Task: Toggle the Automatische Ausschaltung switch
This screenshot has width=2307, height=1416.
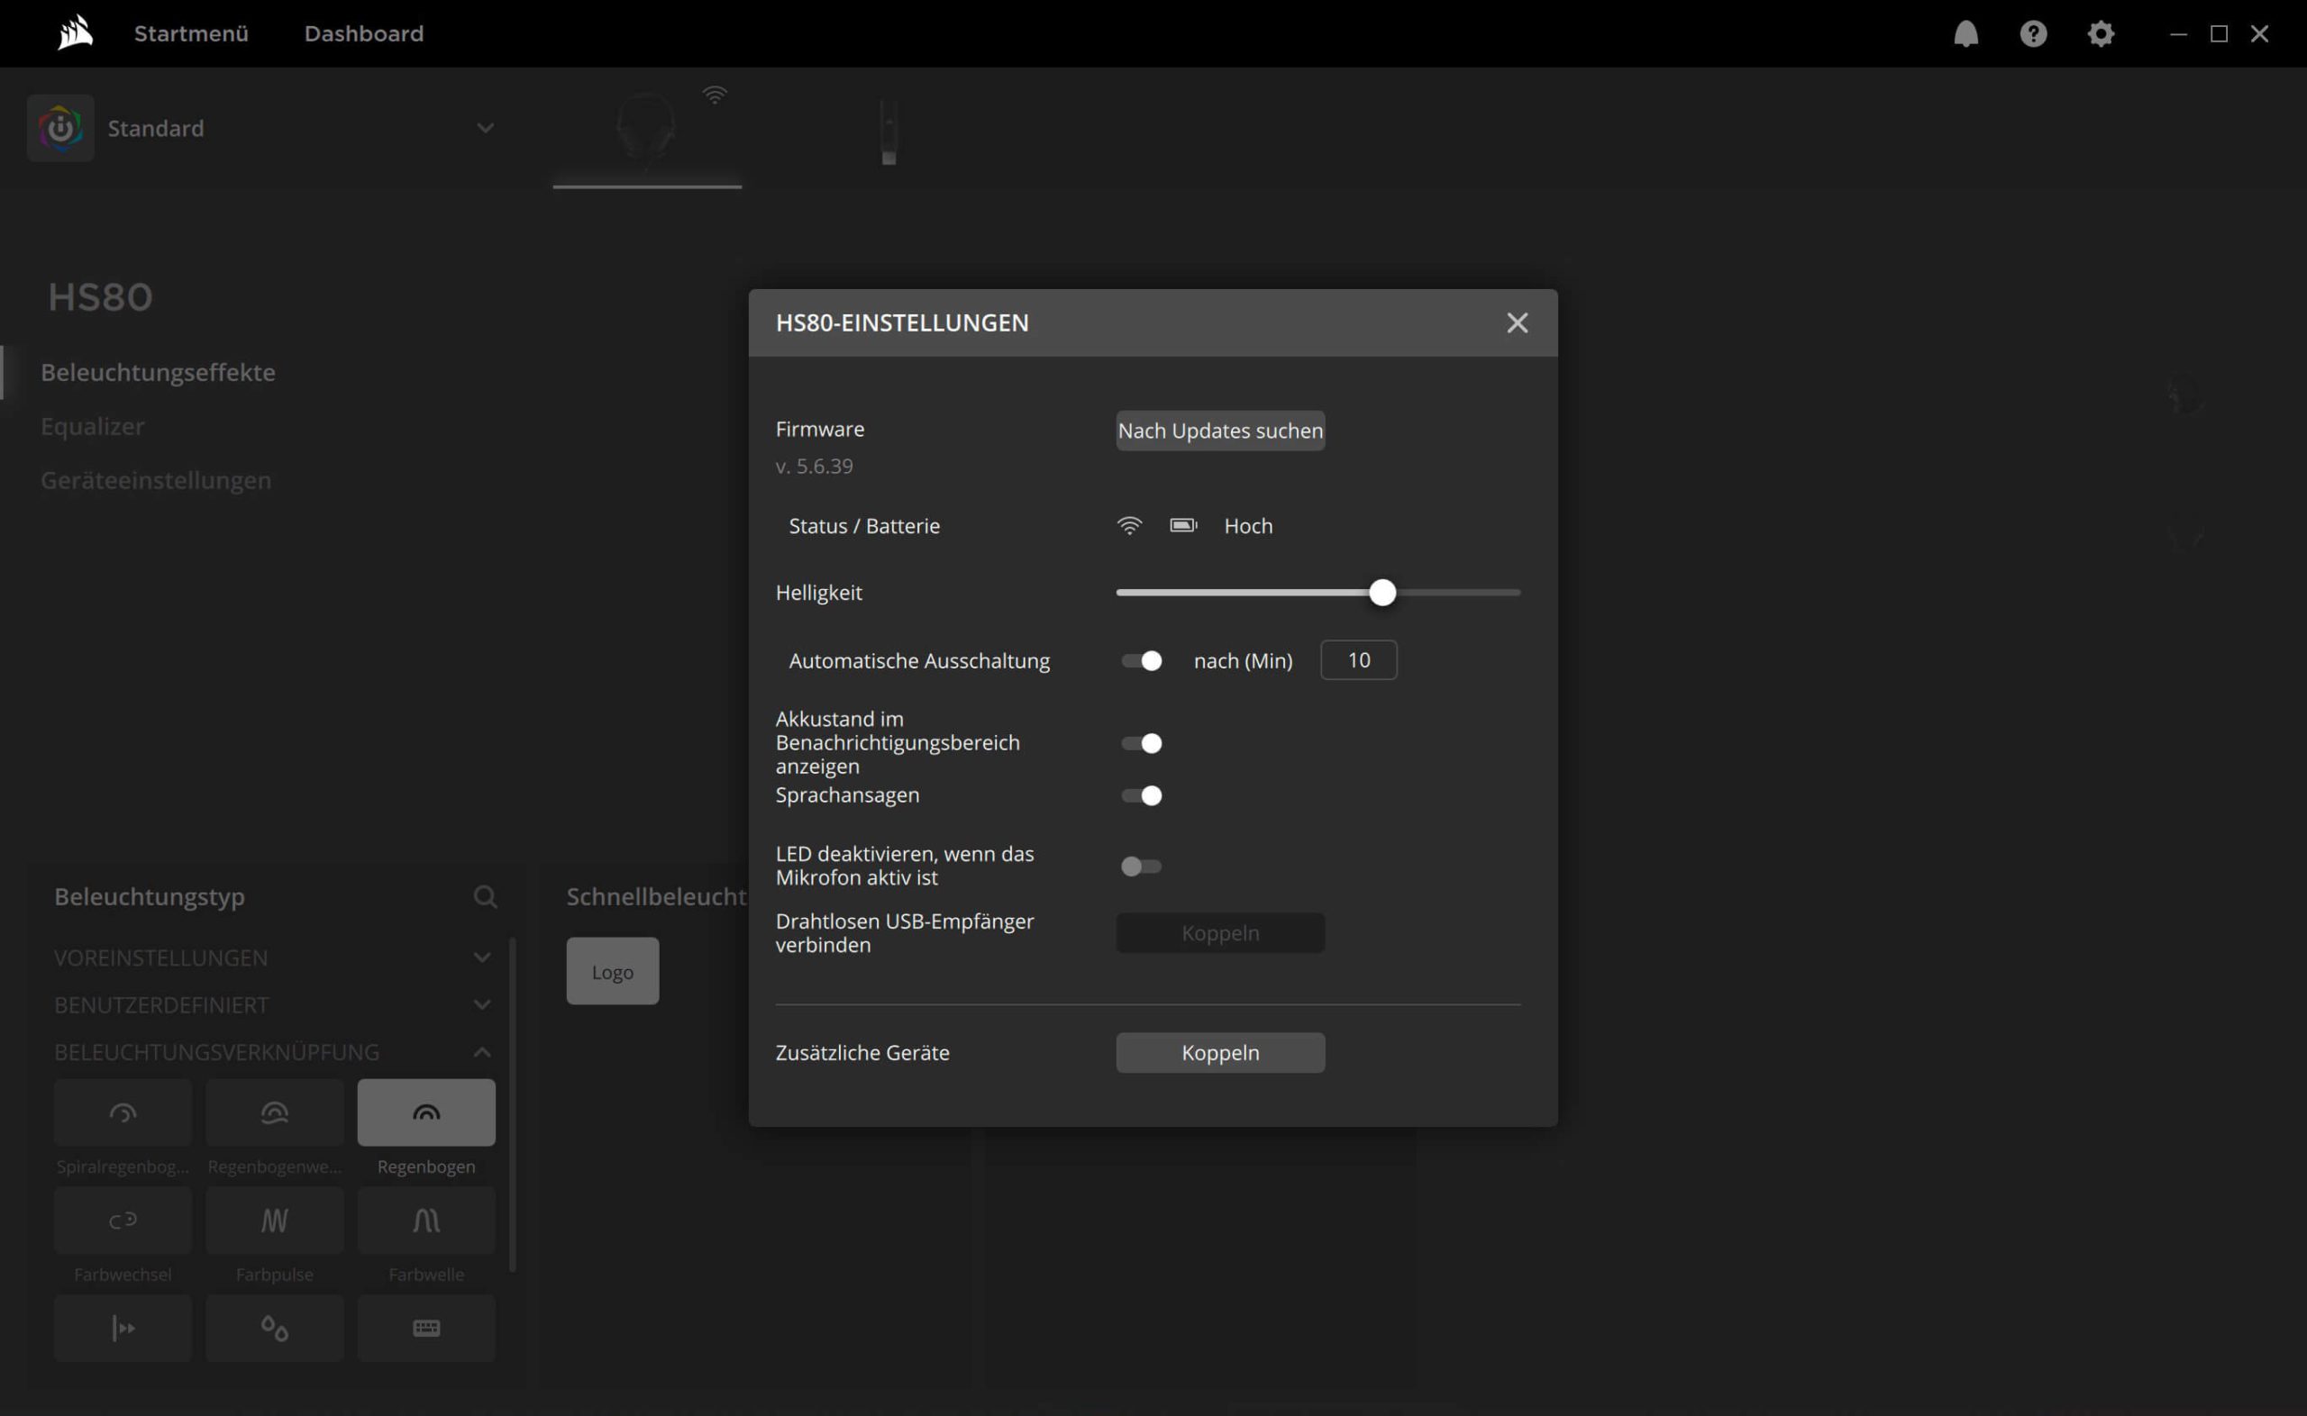Action: point(1141,661)
